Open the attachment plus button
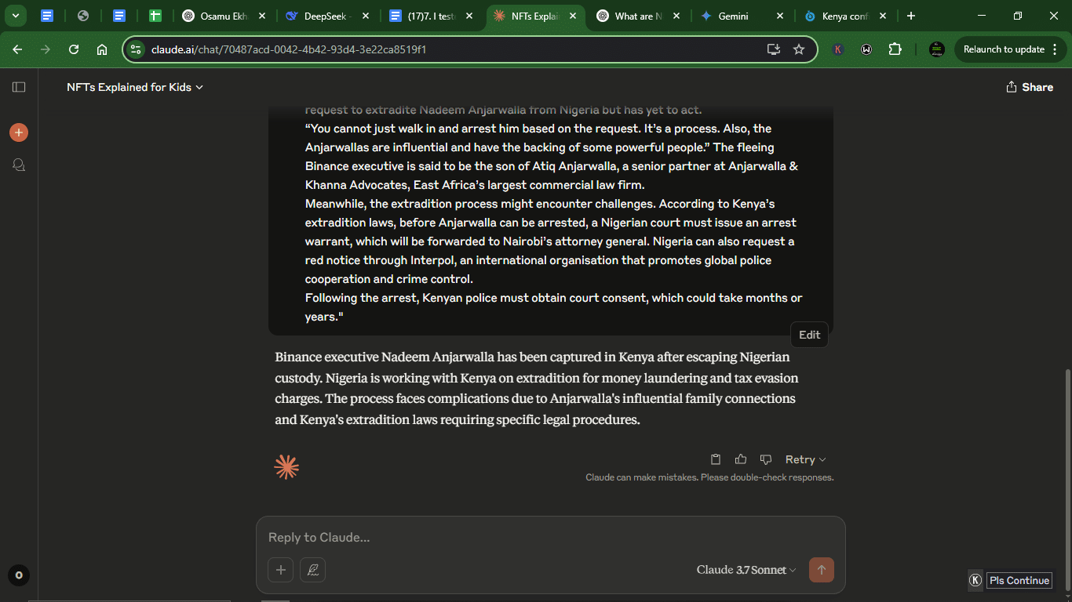1072x602 pixels. pyautogui.click(x=280, y=570)
